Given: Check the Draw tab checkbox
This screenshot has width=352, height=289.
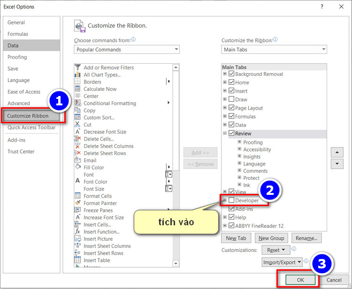Looking at the screenshot, I should (x=231, y=99).
